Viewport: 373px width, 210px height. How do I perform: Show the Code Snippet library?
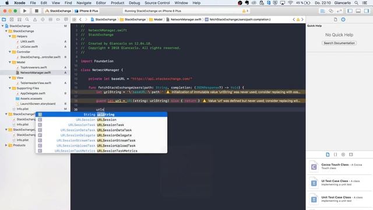click(336, 155)
